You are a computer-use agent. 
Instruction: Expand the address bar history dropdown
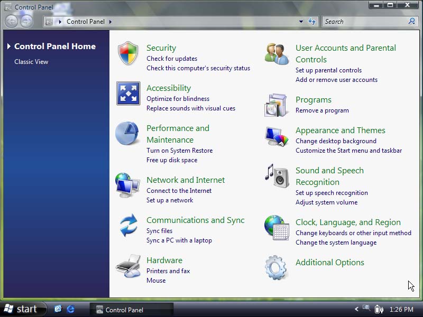tap(301, 22)
